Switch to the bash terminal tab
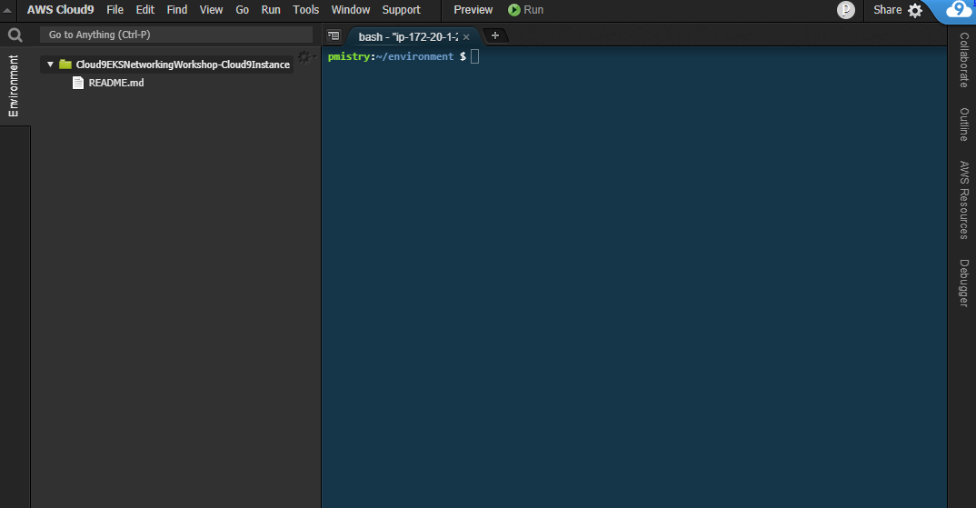Viewport: 976px width, 508px height. pyautogui.click(x=408, y=36)
